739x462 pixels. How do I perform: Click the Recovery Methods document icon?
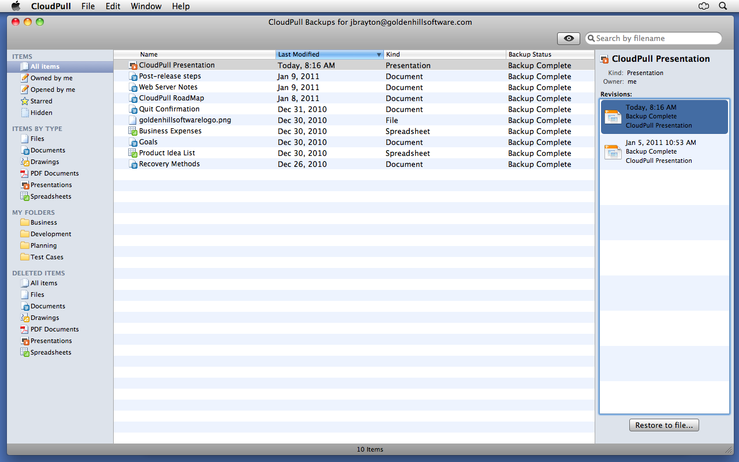pos(133,164)
